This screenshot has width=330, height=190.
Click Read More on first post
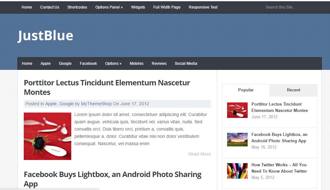(200, 154)
